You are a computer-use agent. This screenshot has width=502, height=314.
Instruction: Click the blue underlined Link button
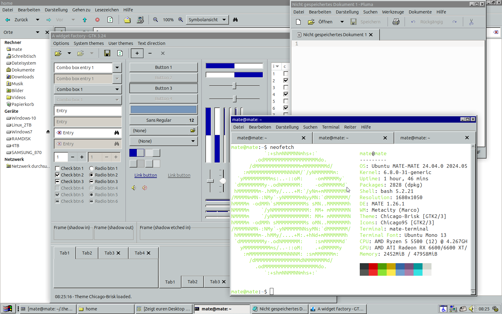[x=146, y=175]
